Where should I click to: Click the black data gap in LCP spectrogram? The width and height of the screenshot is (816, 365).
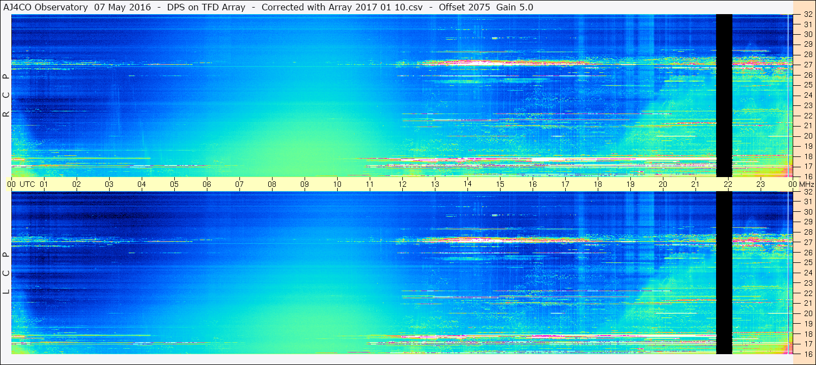pos(724,273)
